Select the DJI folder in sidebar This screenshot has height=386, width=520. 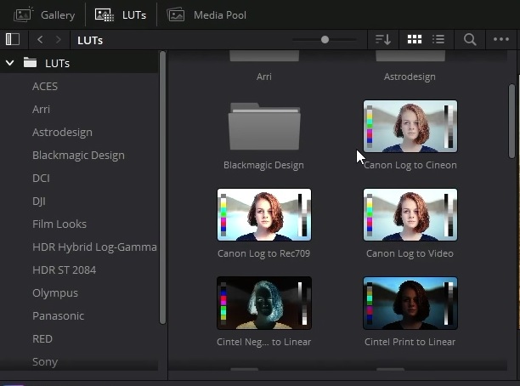(x=39, y=202)
